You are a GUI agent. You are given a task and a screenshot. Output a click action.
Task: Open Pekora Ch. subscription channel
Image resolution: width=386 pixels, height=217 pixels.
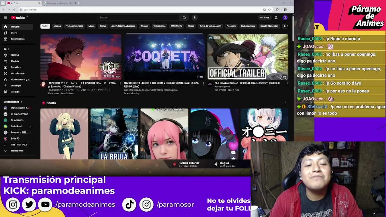point(17,132)
